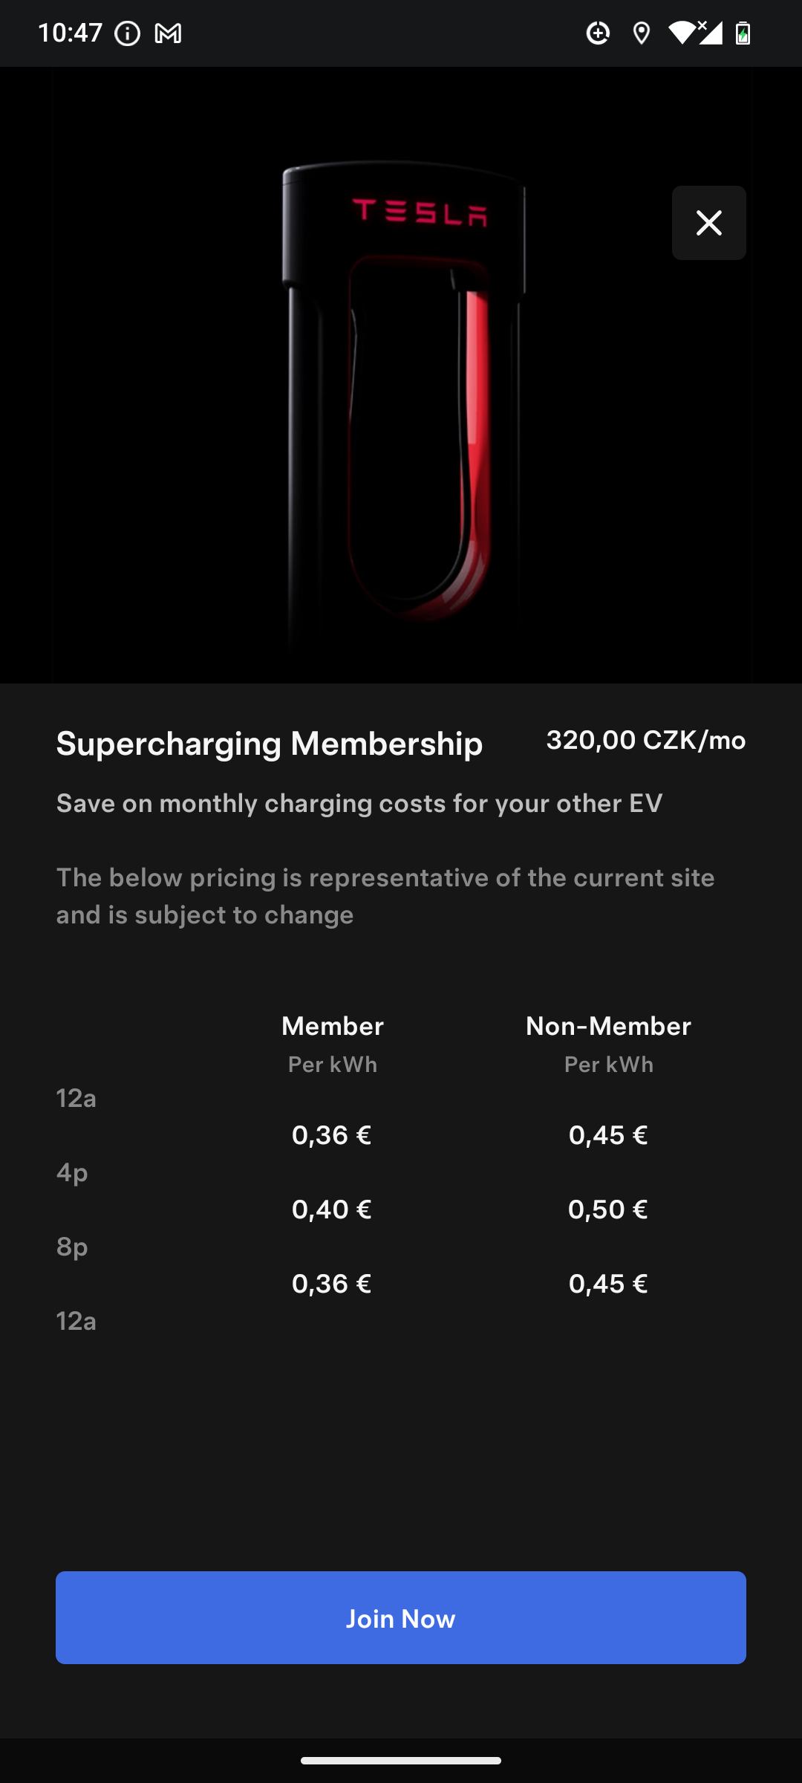802x1783 pixels.
Task: Close the Supercharging Membership screen
Action: (x=708, y=223)
